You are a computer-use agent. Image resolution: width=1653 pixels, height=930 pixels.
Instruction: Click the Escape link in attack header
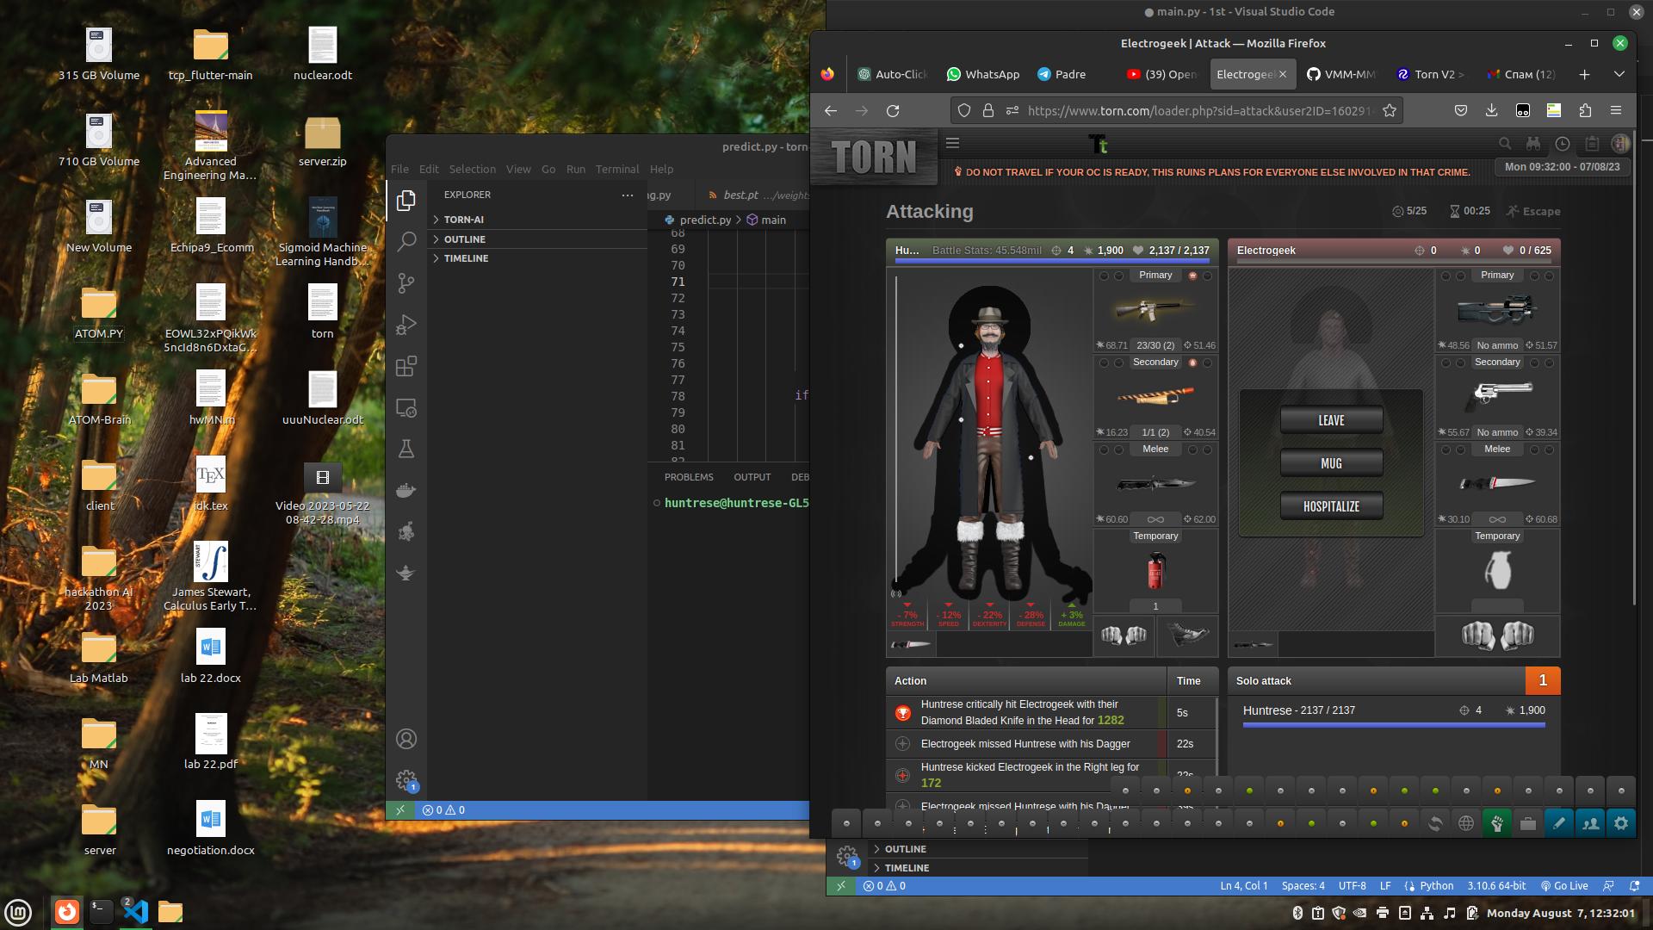click(1533, 211)
